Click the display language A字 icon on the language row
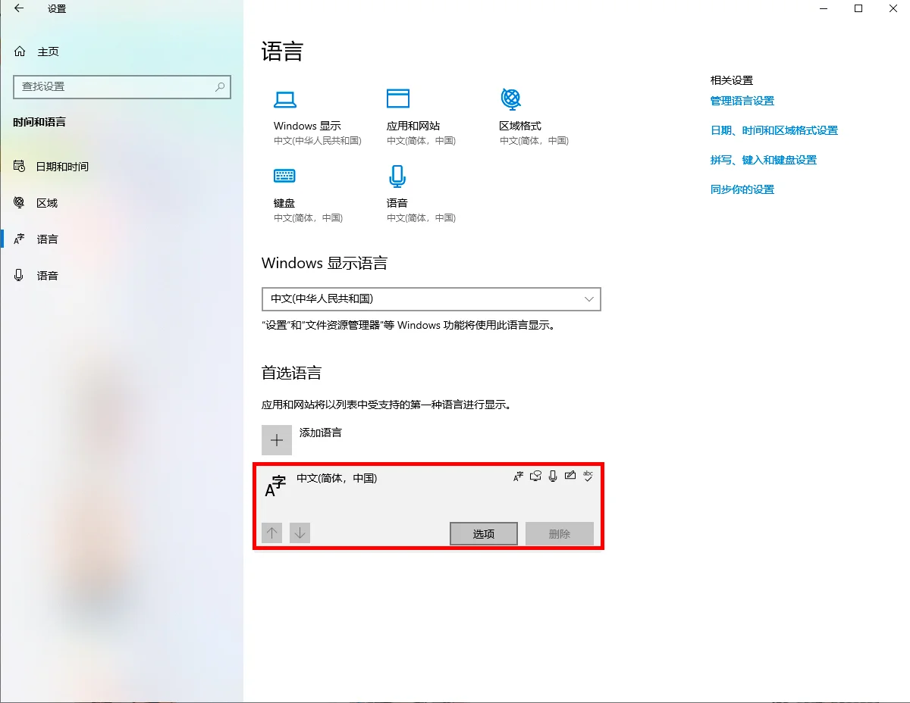The image size is (910, 703). [x=518, y=476]
